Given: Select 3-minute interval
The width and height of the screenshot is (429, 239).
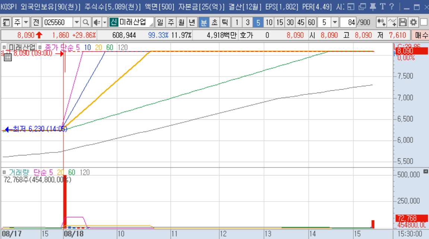Looking at the screenshot, I should tap(247, 22).
